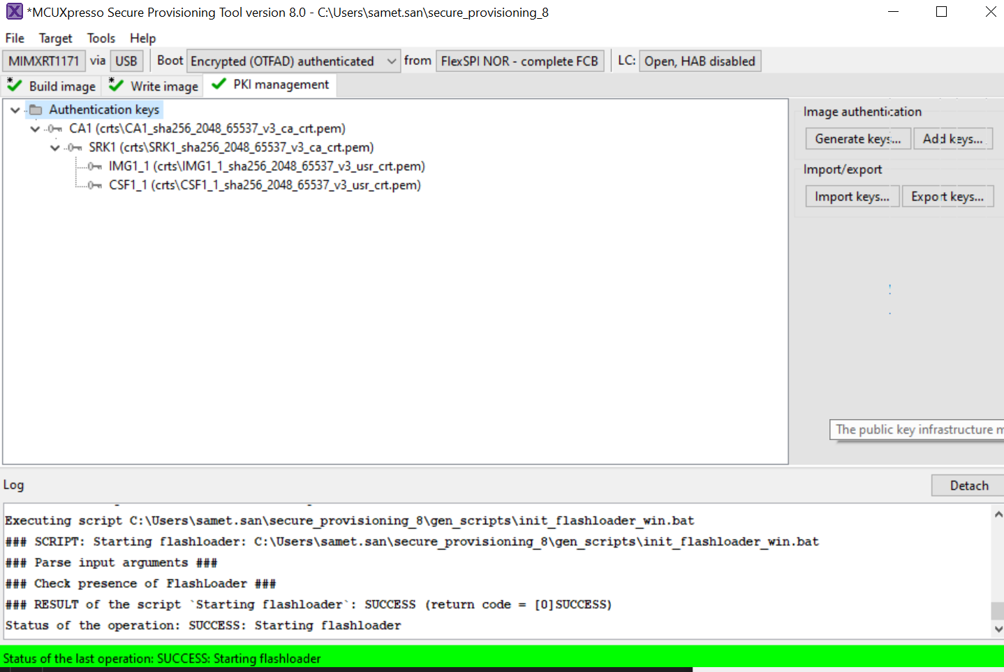Collapse the SRK1 tree node
The height and width of the screenshot is (672, 1004).
coord(54,147)
